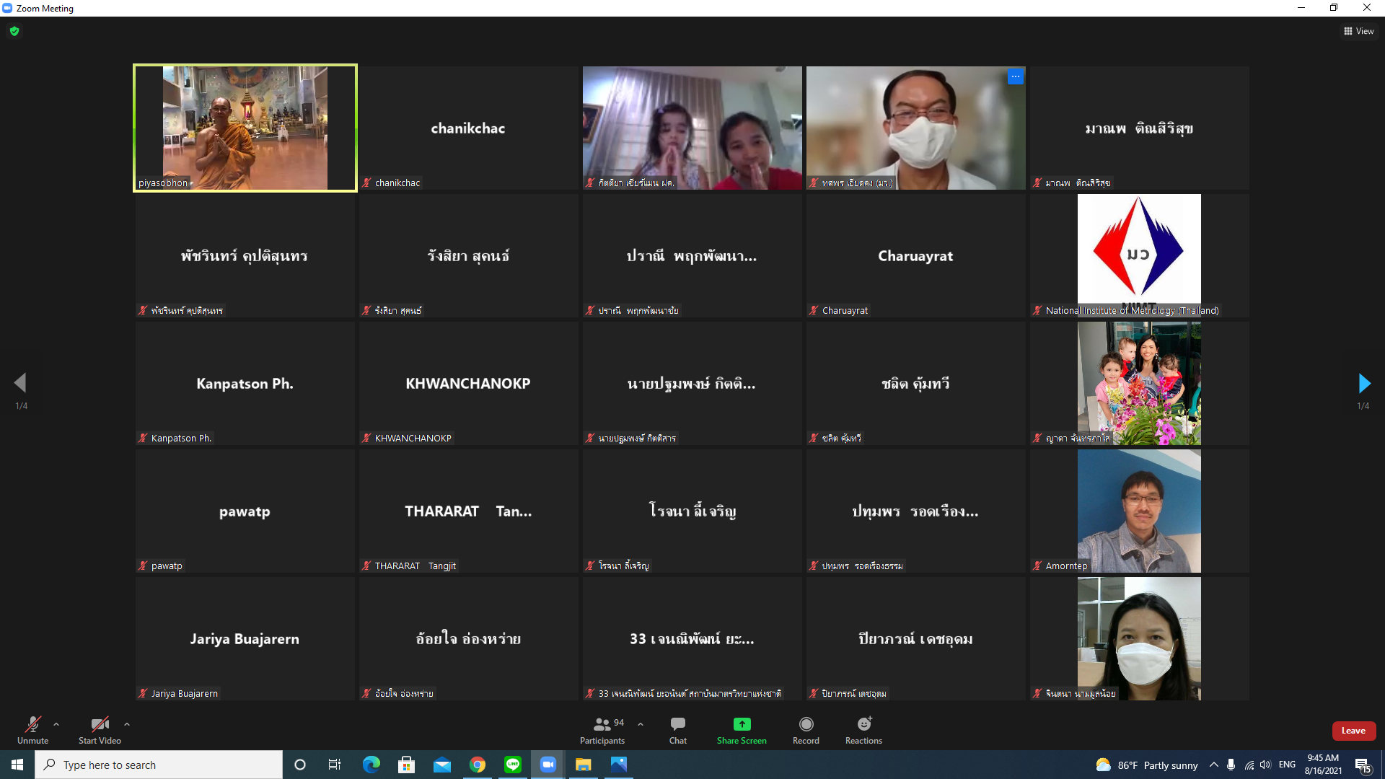Go to the previous gallery page with the left arrow
This screenshot has height=779, width=1385.
click(x=20, y=383)
